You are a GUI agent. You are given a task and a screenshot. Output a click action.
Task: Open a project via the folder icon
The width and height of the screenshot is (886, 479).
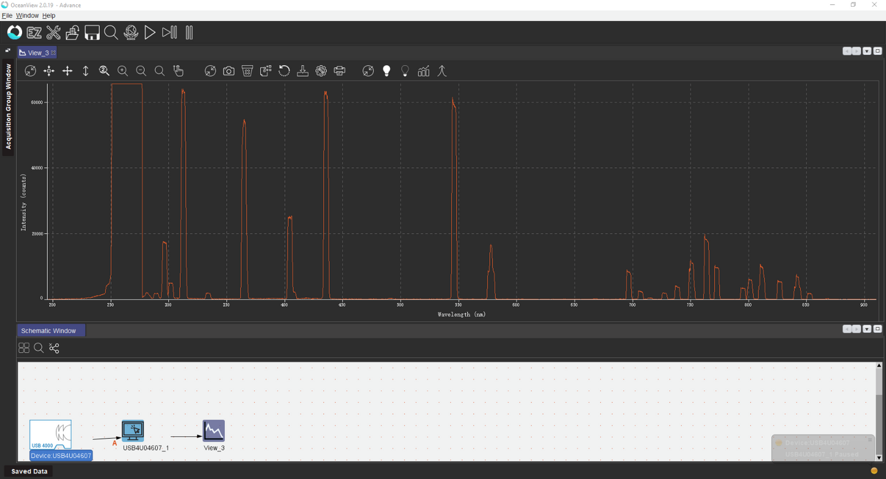(72, 32)
